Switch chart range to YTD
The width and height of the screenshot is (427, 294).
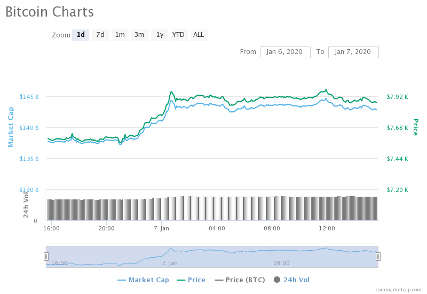click(179, 35)
